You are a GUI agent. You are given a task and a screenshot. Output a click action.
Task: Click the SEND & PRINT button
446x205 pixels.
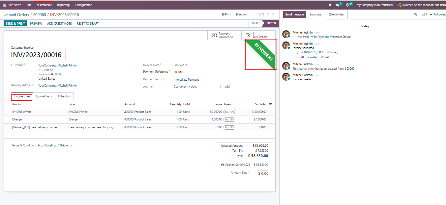15,24
